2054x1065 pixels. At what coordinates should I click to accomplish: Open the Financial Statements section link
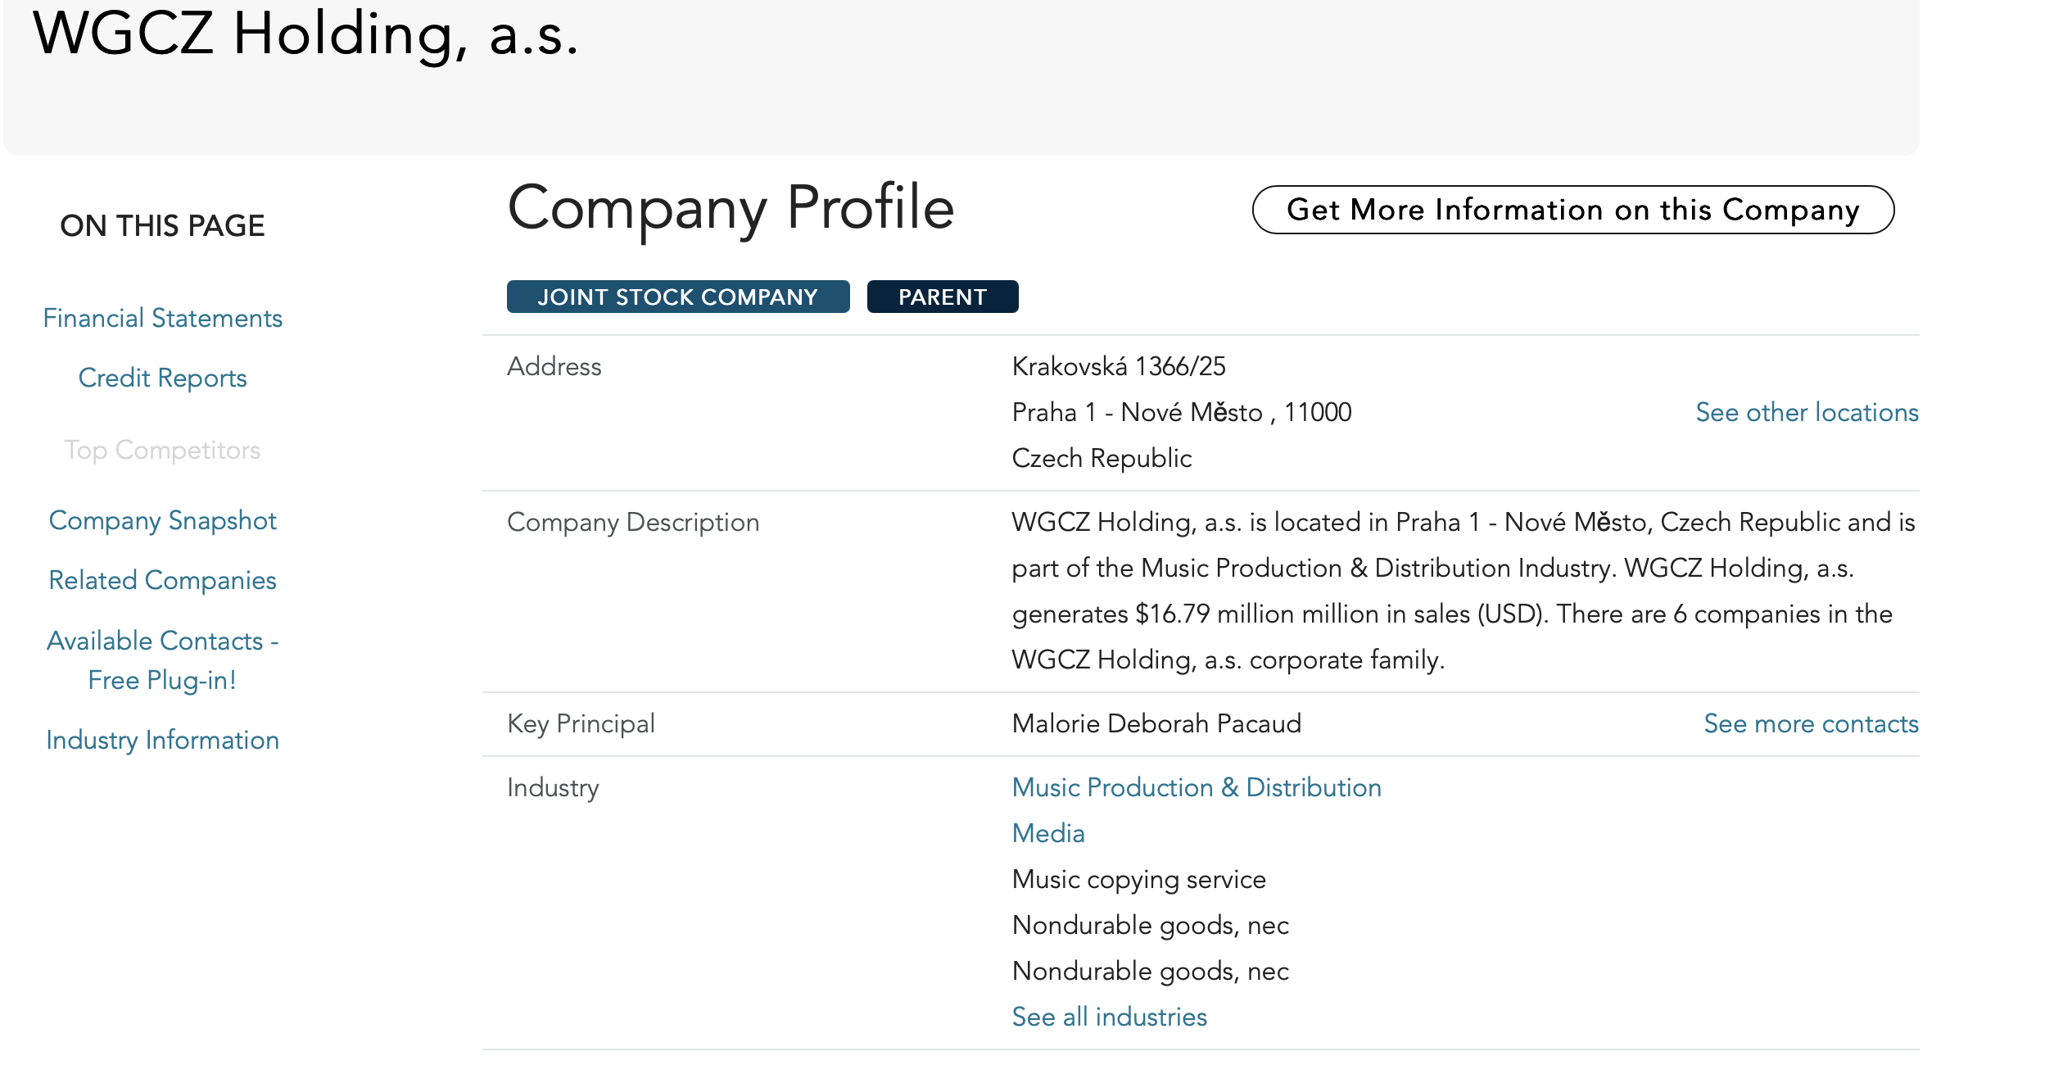pos(162,318)
